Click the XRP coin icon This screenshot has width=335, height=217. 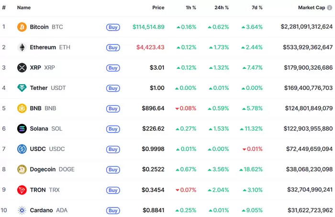click(x=22, y=68)
